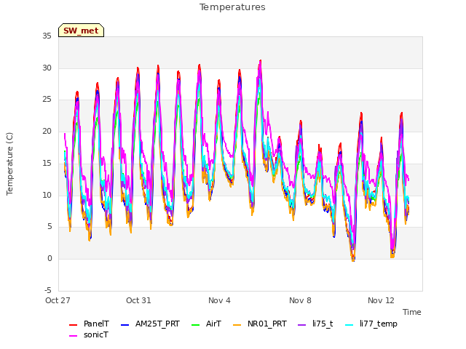The width and height of the screenshot is (466, 349).
Task: Click the Oct 27 x-axis tick label
Action: [58, 300]
